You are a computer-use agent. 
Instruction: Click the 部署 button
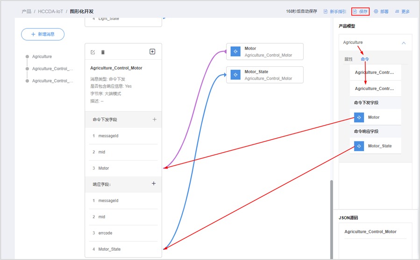[381, 11]
